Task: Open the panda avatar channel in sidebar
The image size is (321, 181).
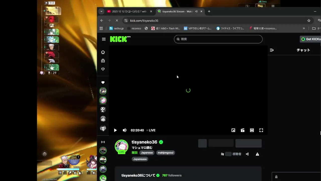Action: [x=103, y=109]
